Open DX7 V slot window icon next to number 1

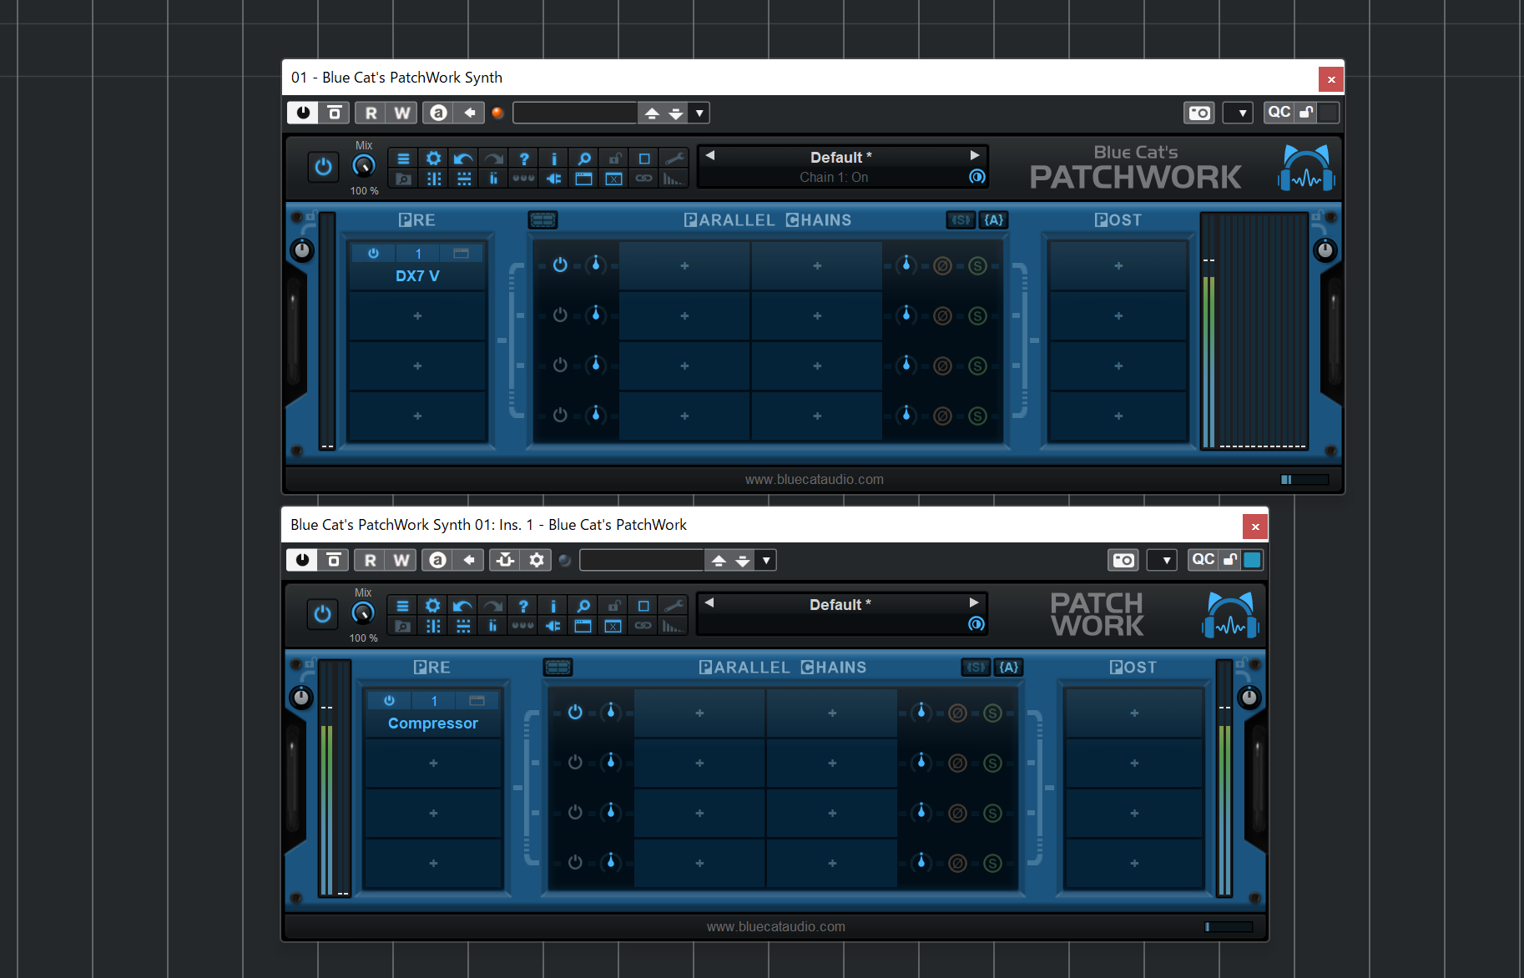[x=461, y=253]
